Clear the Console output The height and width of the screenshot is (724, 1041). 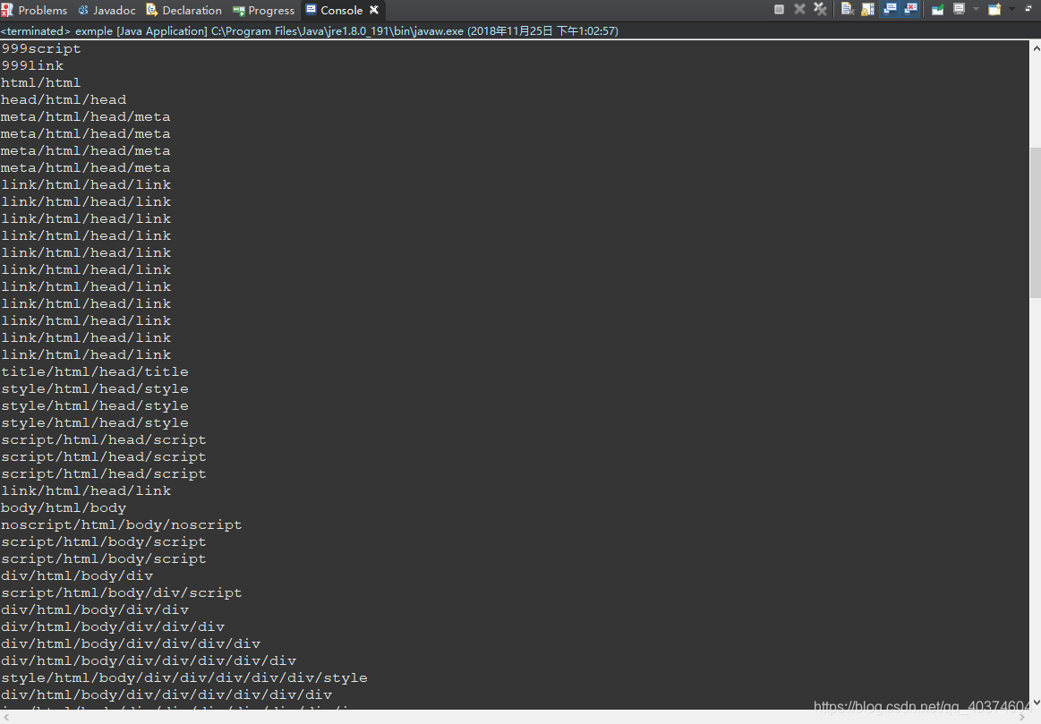pos(846,9)
